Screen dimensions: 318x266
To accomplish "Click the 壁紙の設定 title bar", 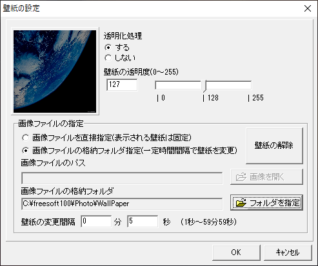I will tap(150, 8).
